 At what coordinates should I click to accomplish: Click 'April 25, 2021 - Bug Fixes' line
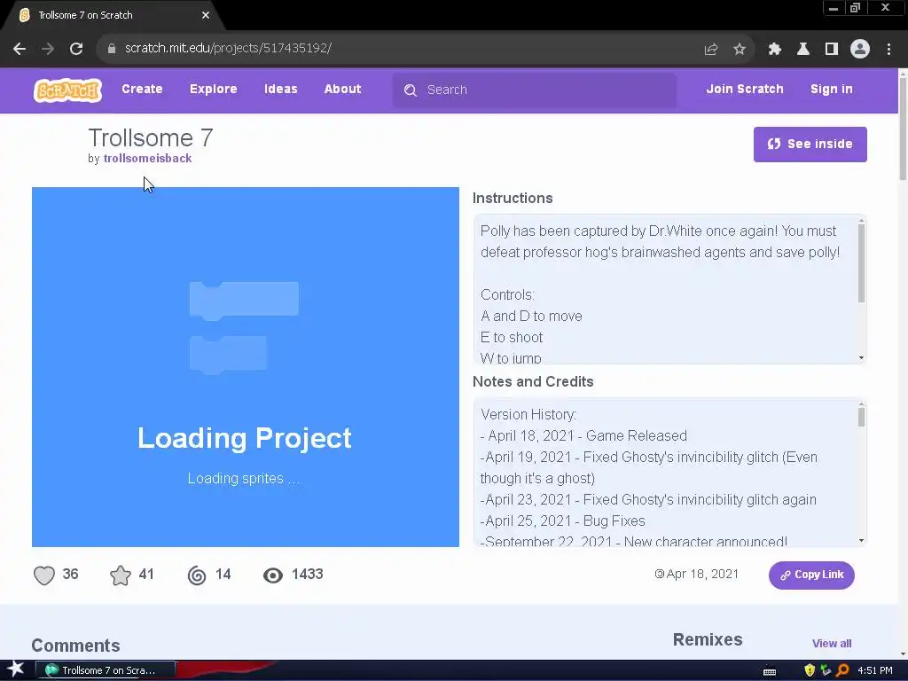pos(562,521)
